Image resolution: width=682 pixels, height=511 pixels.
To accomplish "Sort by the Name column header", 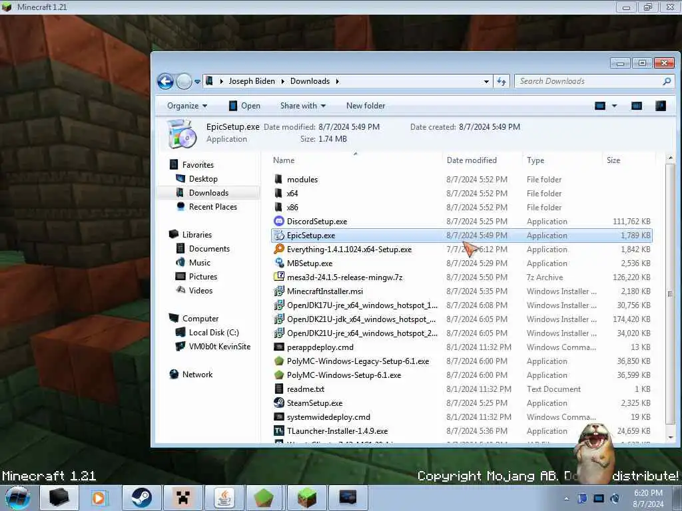I will (x=284, y=160).
